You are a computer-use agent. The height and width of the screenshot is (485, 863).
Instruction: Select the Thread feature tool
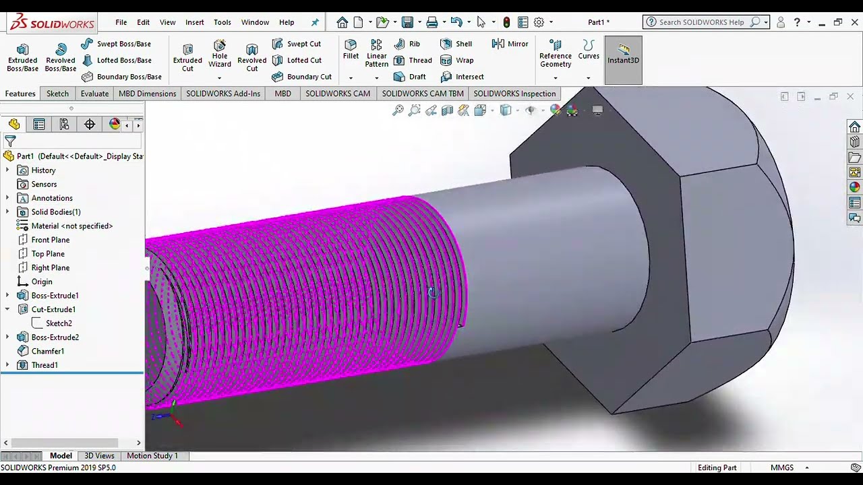point(413,60)
